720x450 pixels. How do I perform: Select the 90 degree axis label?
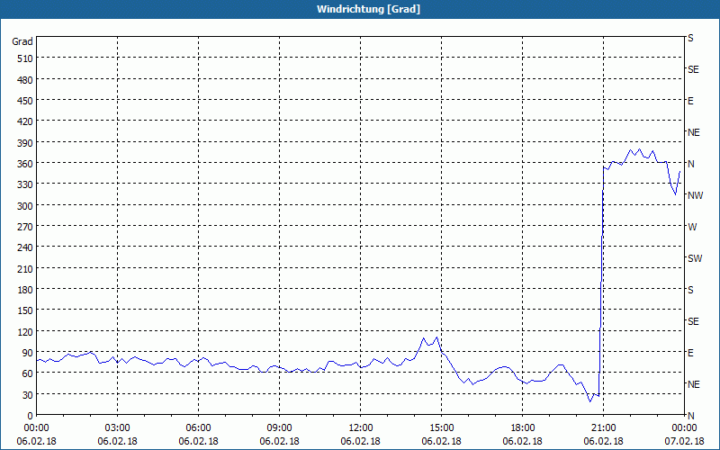point(28,353)
